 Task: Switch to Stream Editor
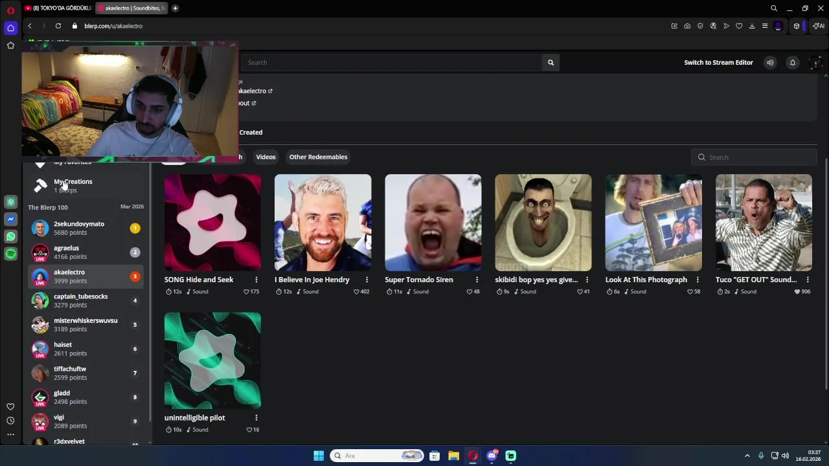(x=718, y=62)
